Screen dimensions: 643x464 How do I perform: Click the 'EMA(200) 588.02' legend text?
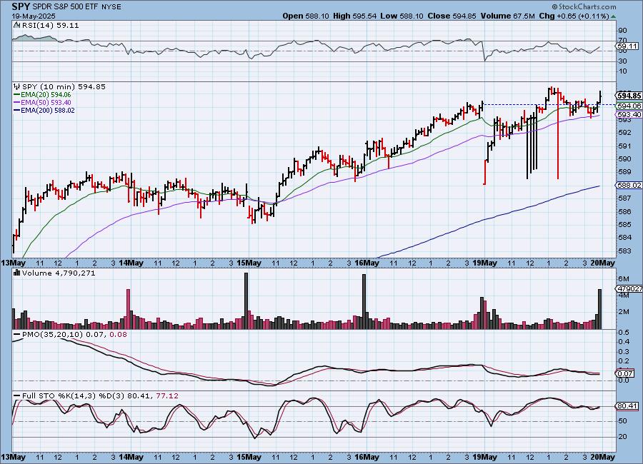click(48, 110)
